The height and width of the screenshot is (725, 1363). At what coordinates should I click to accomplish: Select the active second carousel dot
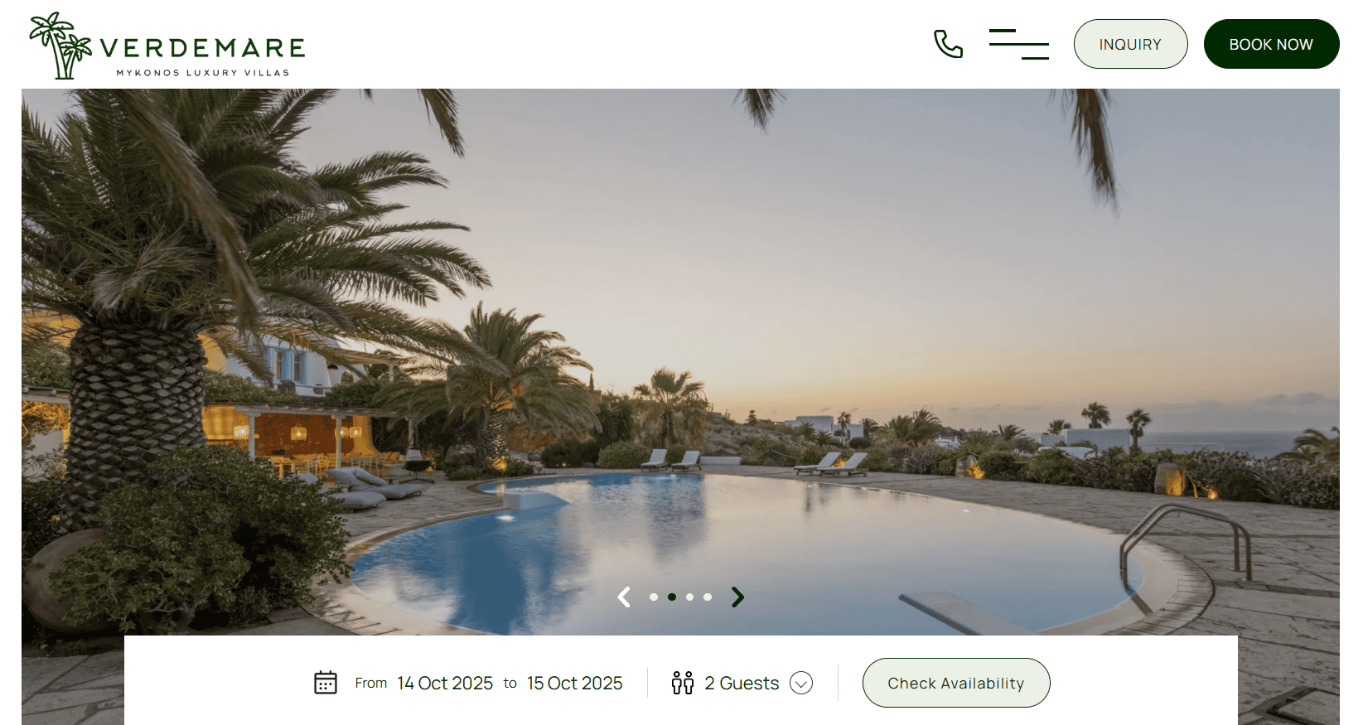point(672,597)
